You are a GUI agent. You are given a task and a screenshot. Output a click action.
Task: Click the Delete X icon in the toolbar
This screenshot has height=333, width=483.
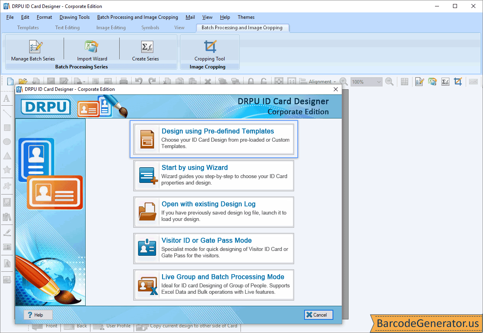pyautogui.click(x=208, y=82)
